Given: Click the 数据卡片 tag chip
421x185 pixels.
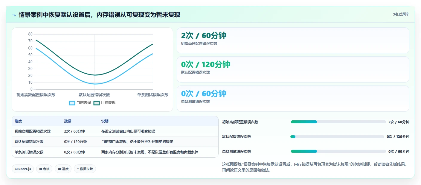Looking at the screenshot, I should coord(85,169).
